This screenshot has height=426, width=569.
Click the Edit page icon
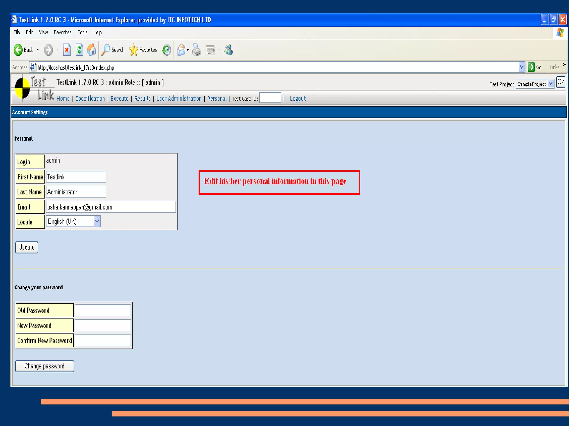click(x=210, y=50)
